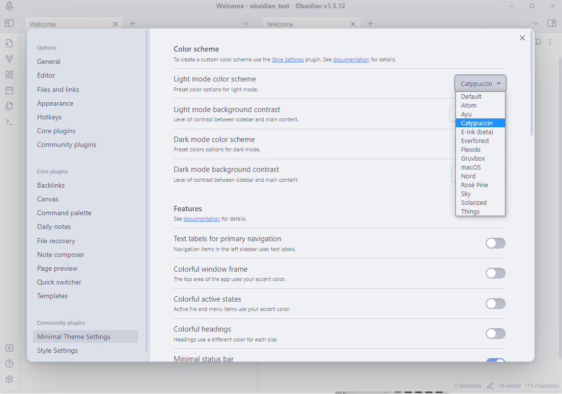The image size is (562, 394).
Task: Open command palette ribbon icon
Action: click(x=9, y=122)
